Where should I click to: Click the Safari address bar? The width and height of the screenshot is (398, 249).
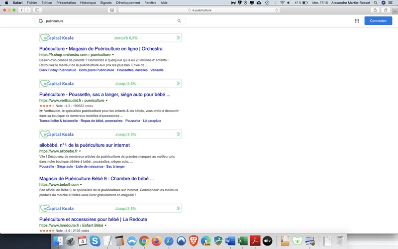pyautogui.click(x=199, y=10)
